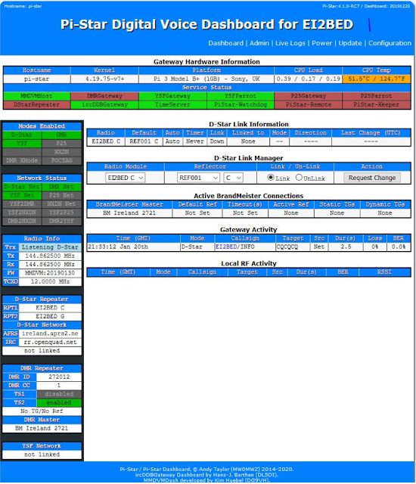Click the REF001 C default reflector cell
416x484 pixels.
144,141
